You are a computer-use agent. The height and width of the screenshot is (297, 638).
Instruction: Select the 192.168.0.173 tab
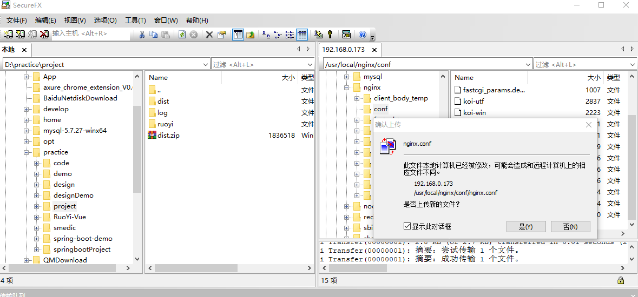(x=343, y=50)
